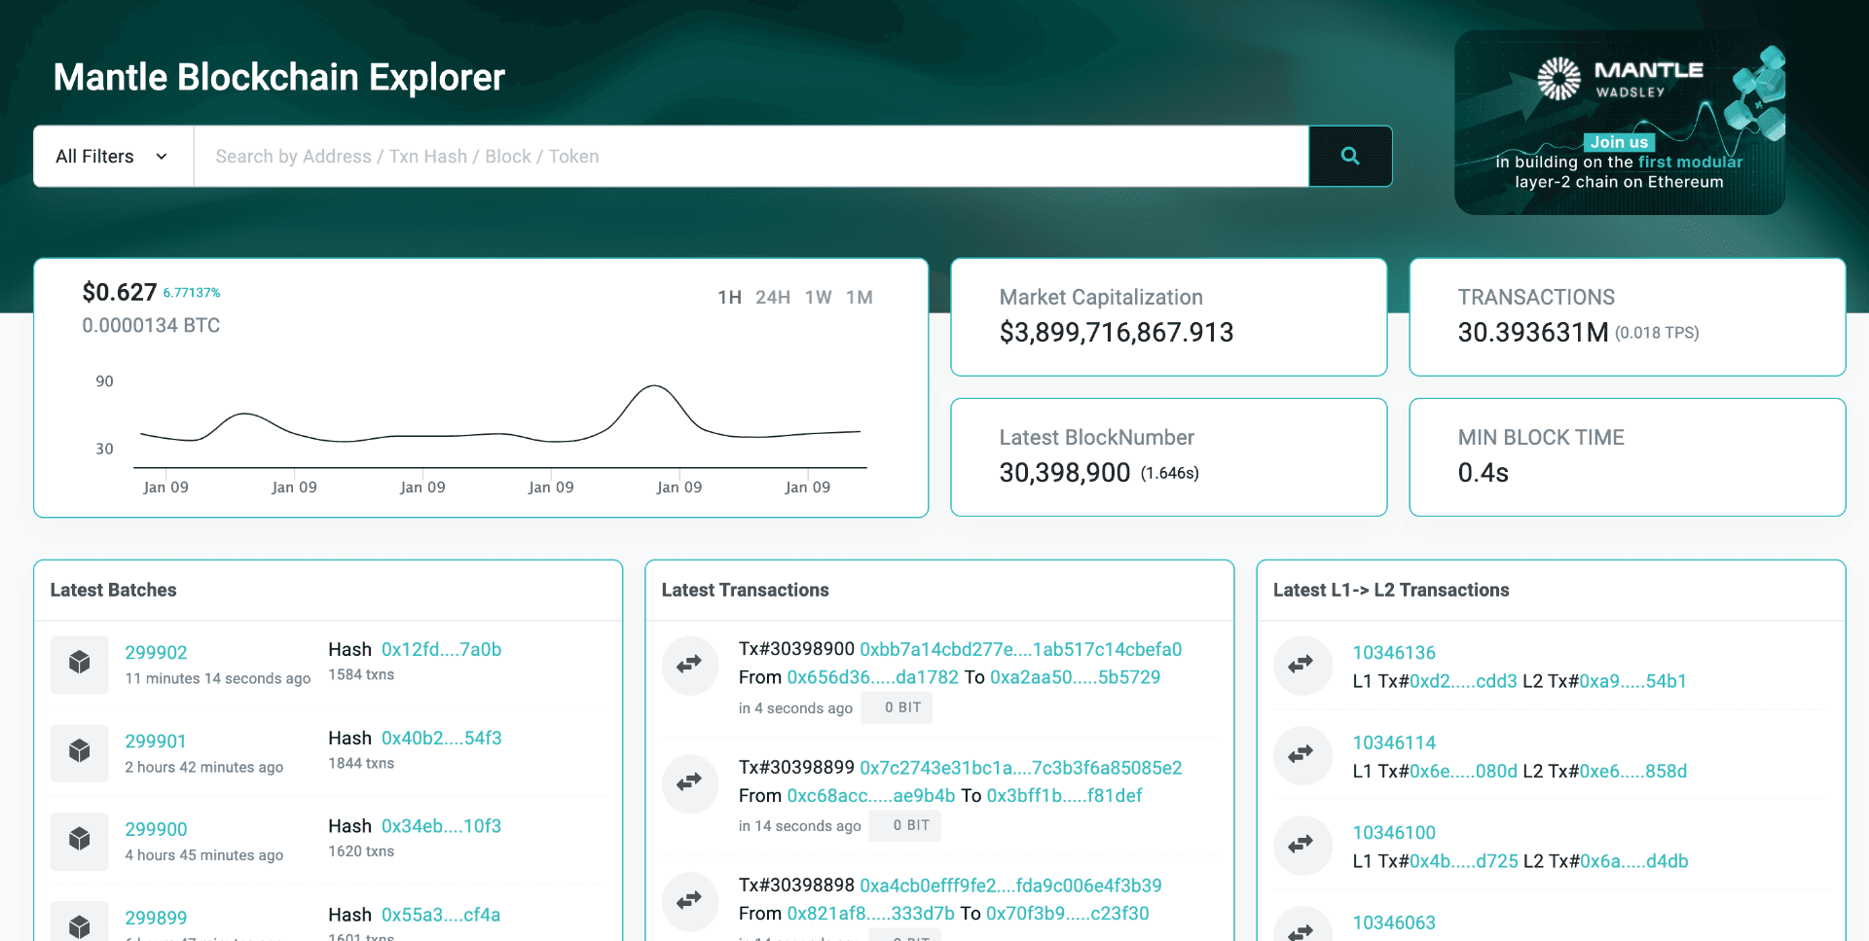This screenshot has width=1869, height=941.
Task: Open transaction hash 0xa4cb0efff9fe2....fda9c006e4f3b39
Action: [1010, 886]
